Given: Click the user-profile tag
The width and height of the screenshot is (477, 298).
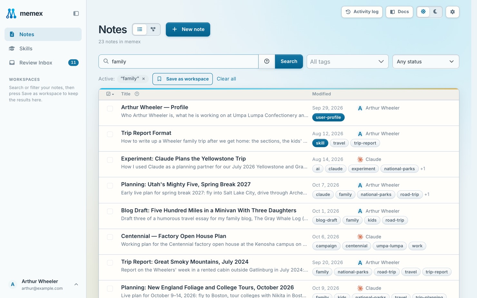Looking at the screenshot, I should pyautogui.click(x=328, y=118).
